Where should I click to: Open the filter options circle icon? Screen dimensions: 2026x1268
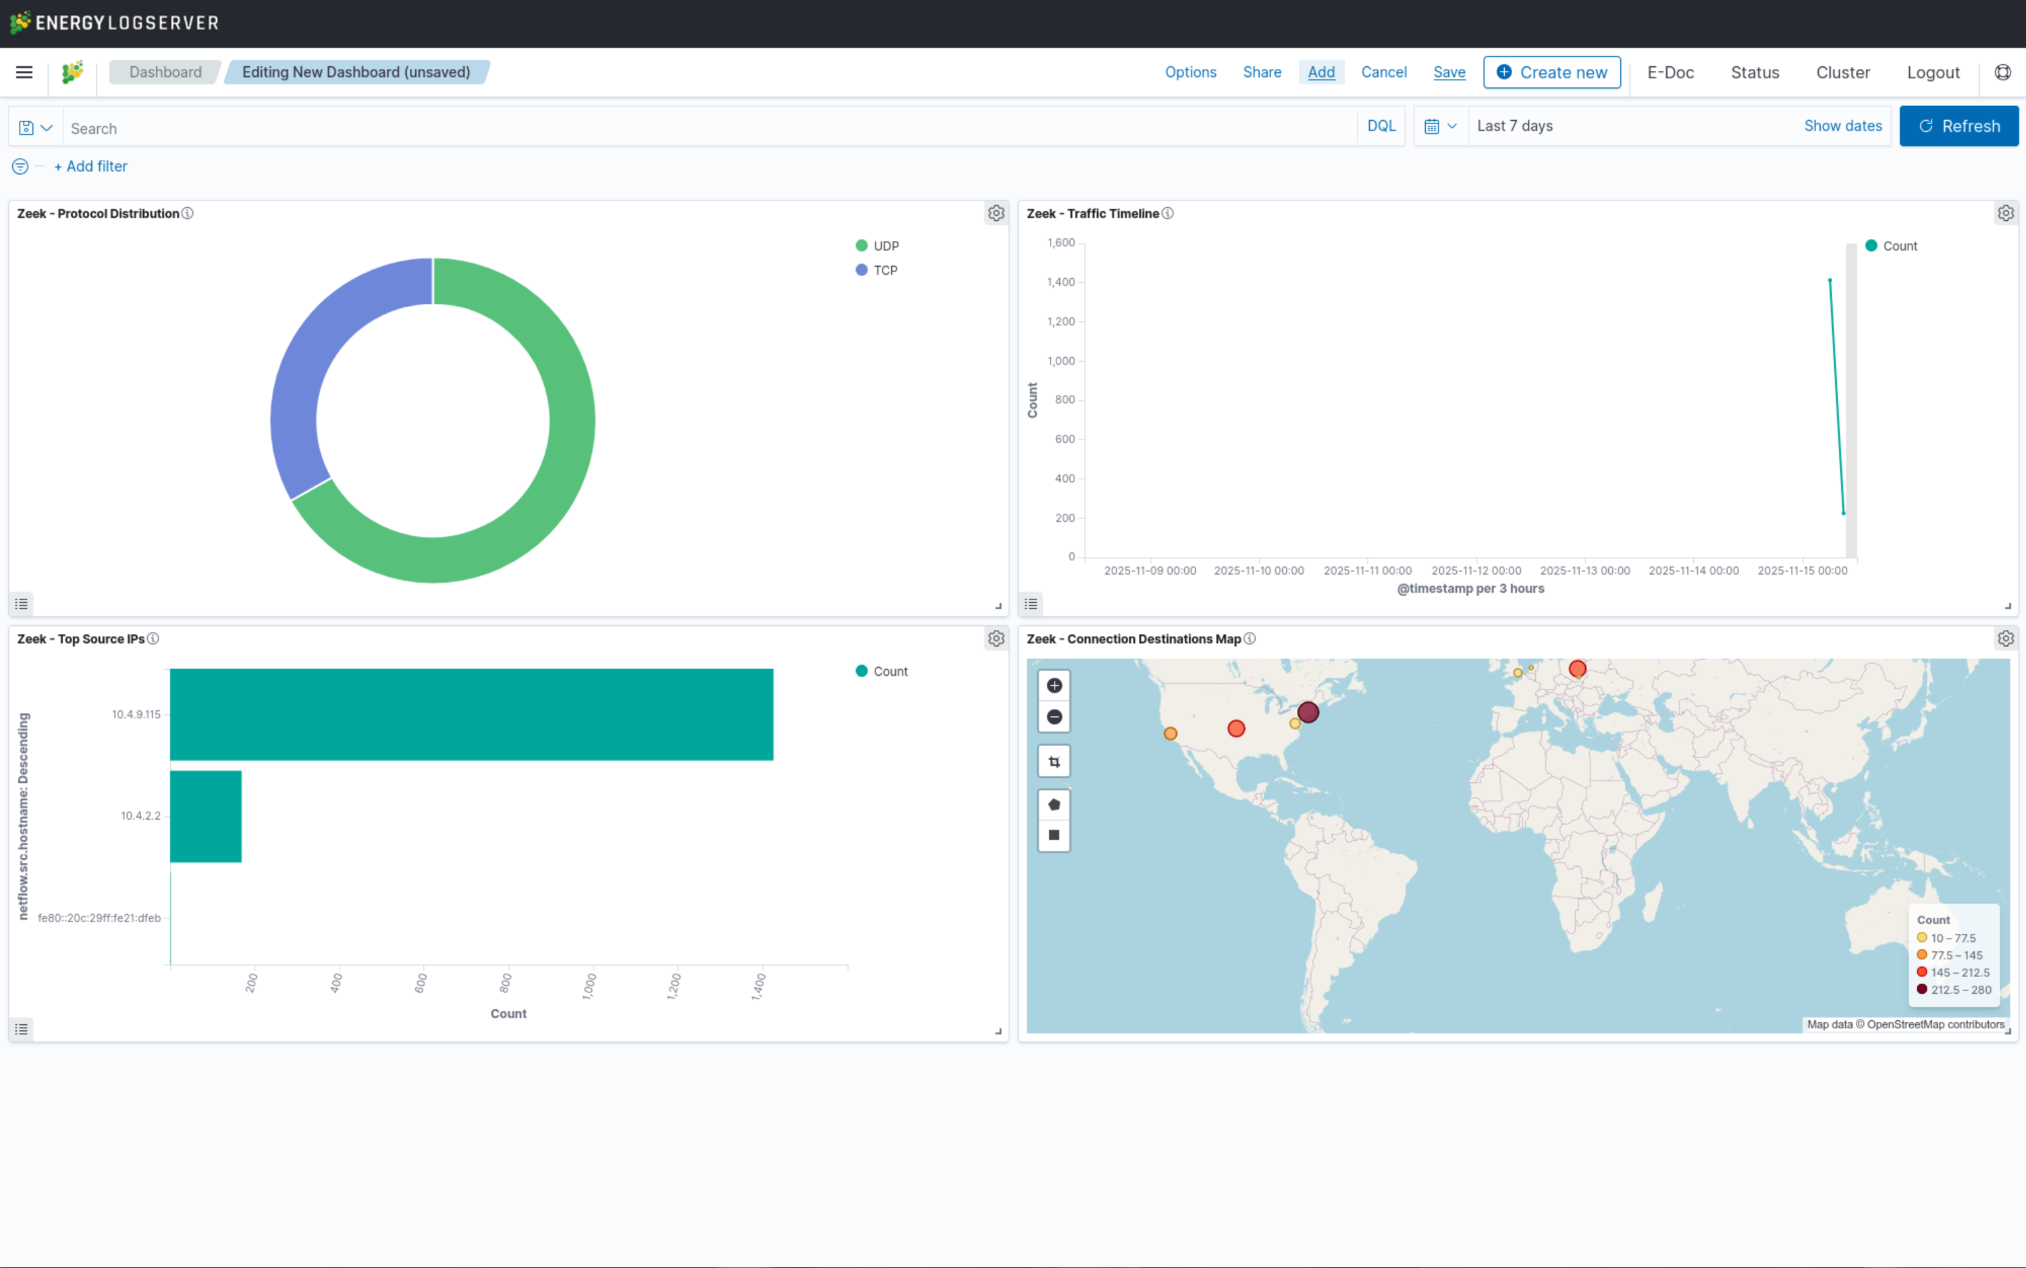pyautogui.click(x=20, y=167)
